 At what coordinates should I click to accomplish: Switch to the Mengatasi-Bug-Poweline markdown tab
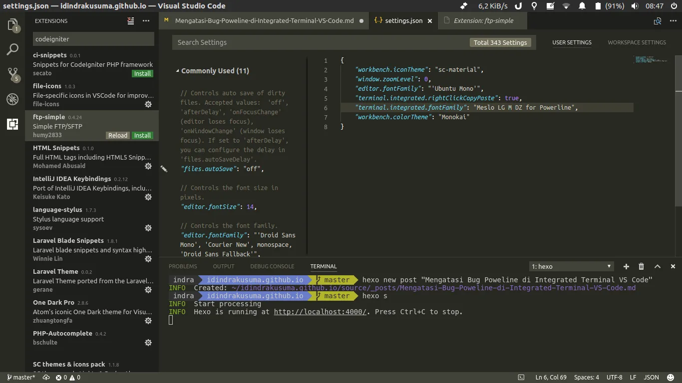point(264,21)
